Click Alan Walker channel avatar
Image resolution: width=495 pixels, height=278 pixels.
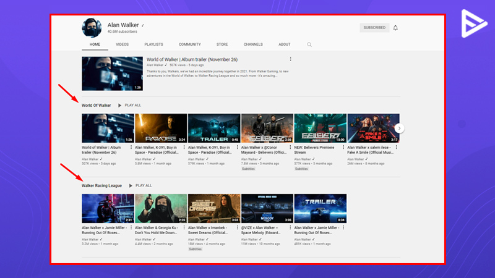[92, 28]
